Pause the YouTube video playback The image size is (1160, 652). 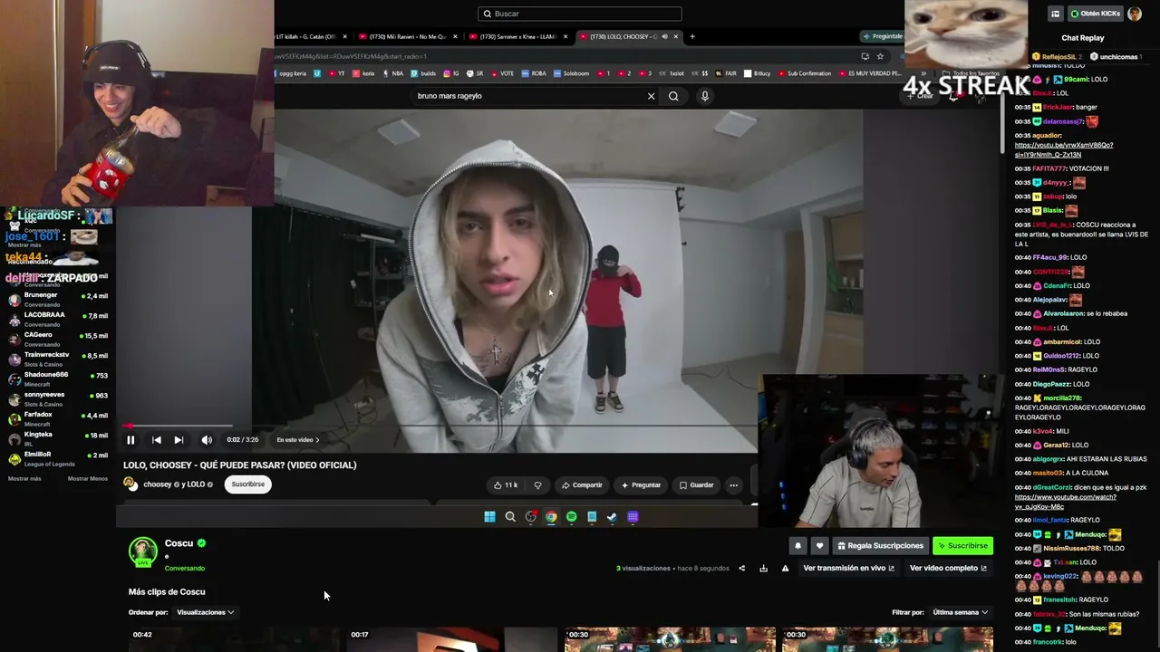coord(130,440)
